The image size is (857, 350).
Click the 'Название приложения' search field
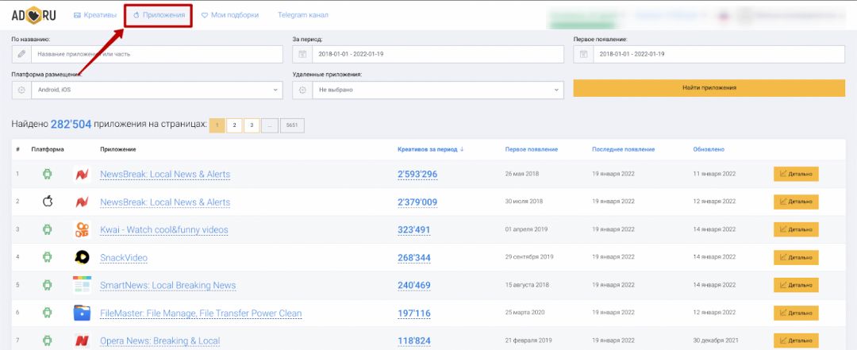(156, 54)
